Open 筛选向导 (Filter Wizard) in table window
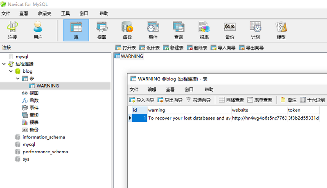The width and height of the screenshot is (327, 188). [x=198, y=100]
